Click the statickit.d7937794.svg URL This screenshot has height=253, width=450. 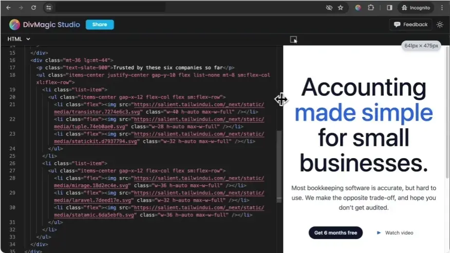159,138
